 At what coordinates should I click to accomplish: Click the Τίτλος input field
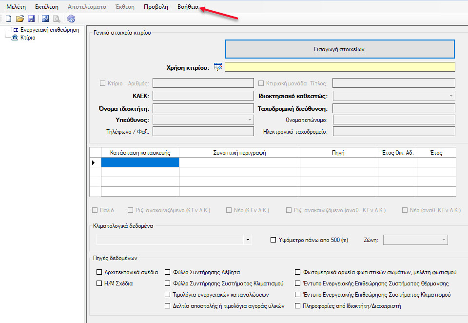(x=394, y=83)
